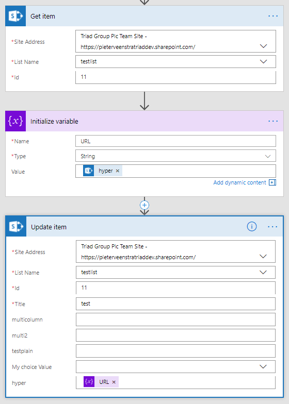The height and width of the screenshot is (404, 289).
Task: Collapse the Update item card header
Action: coord(145,227)
